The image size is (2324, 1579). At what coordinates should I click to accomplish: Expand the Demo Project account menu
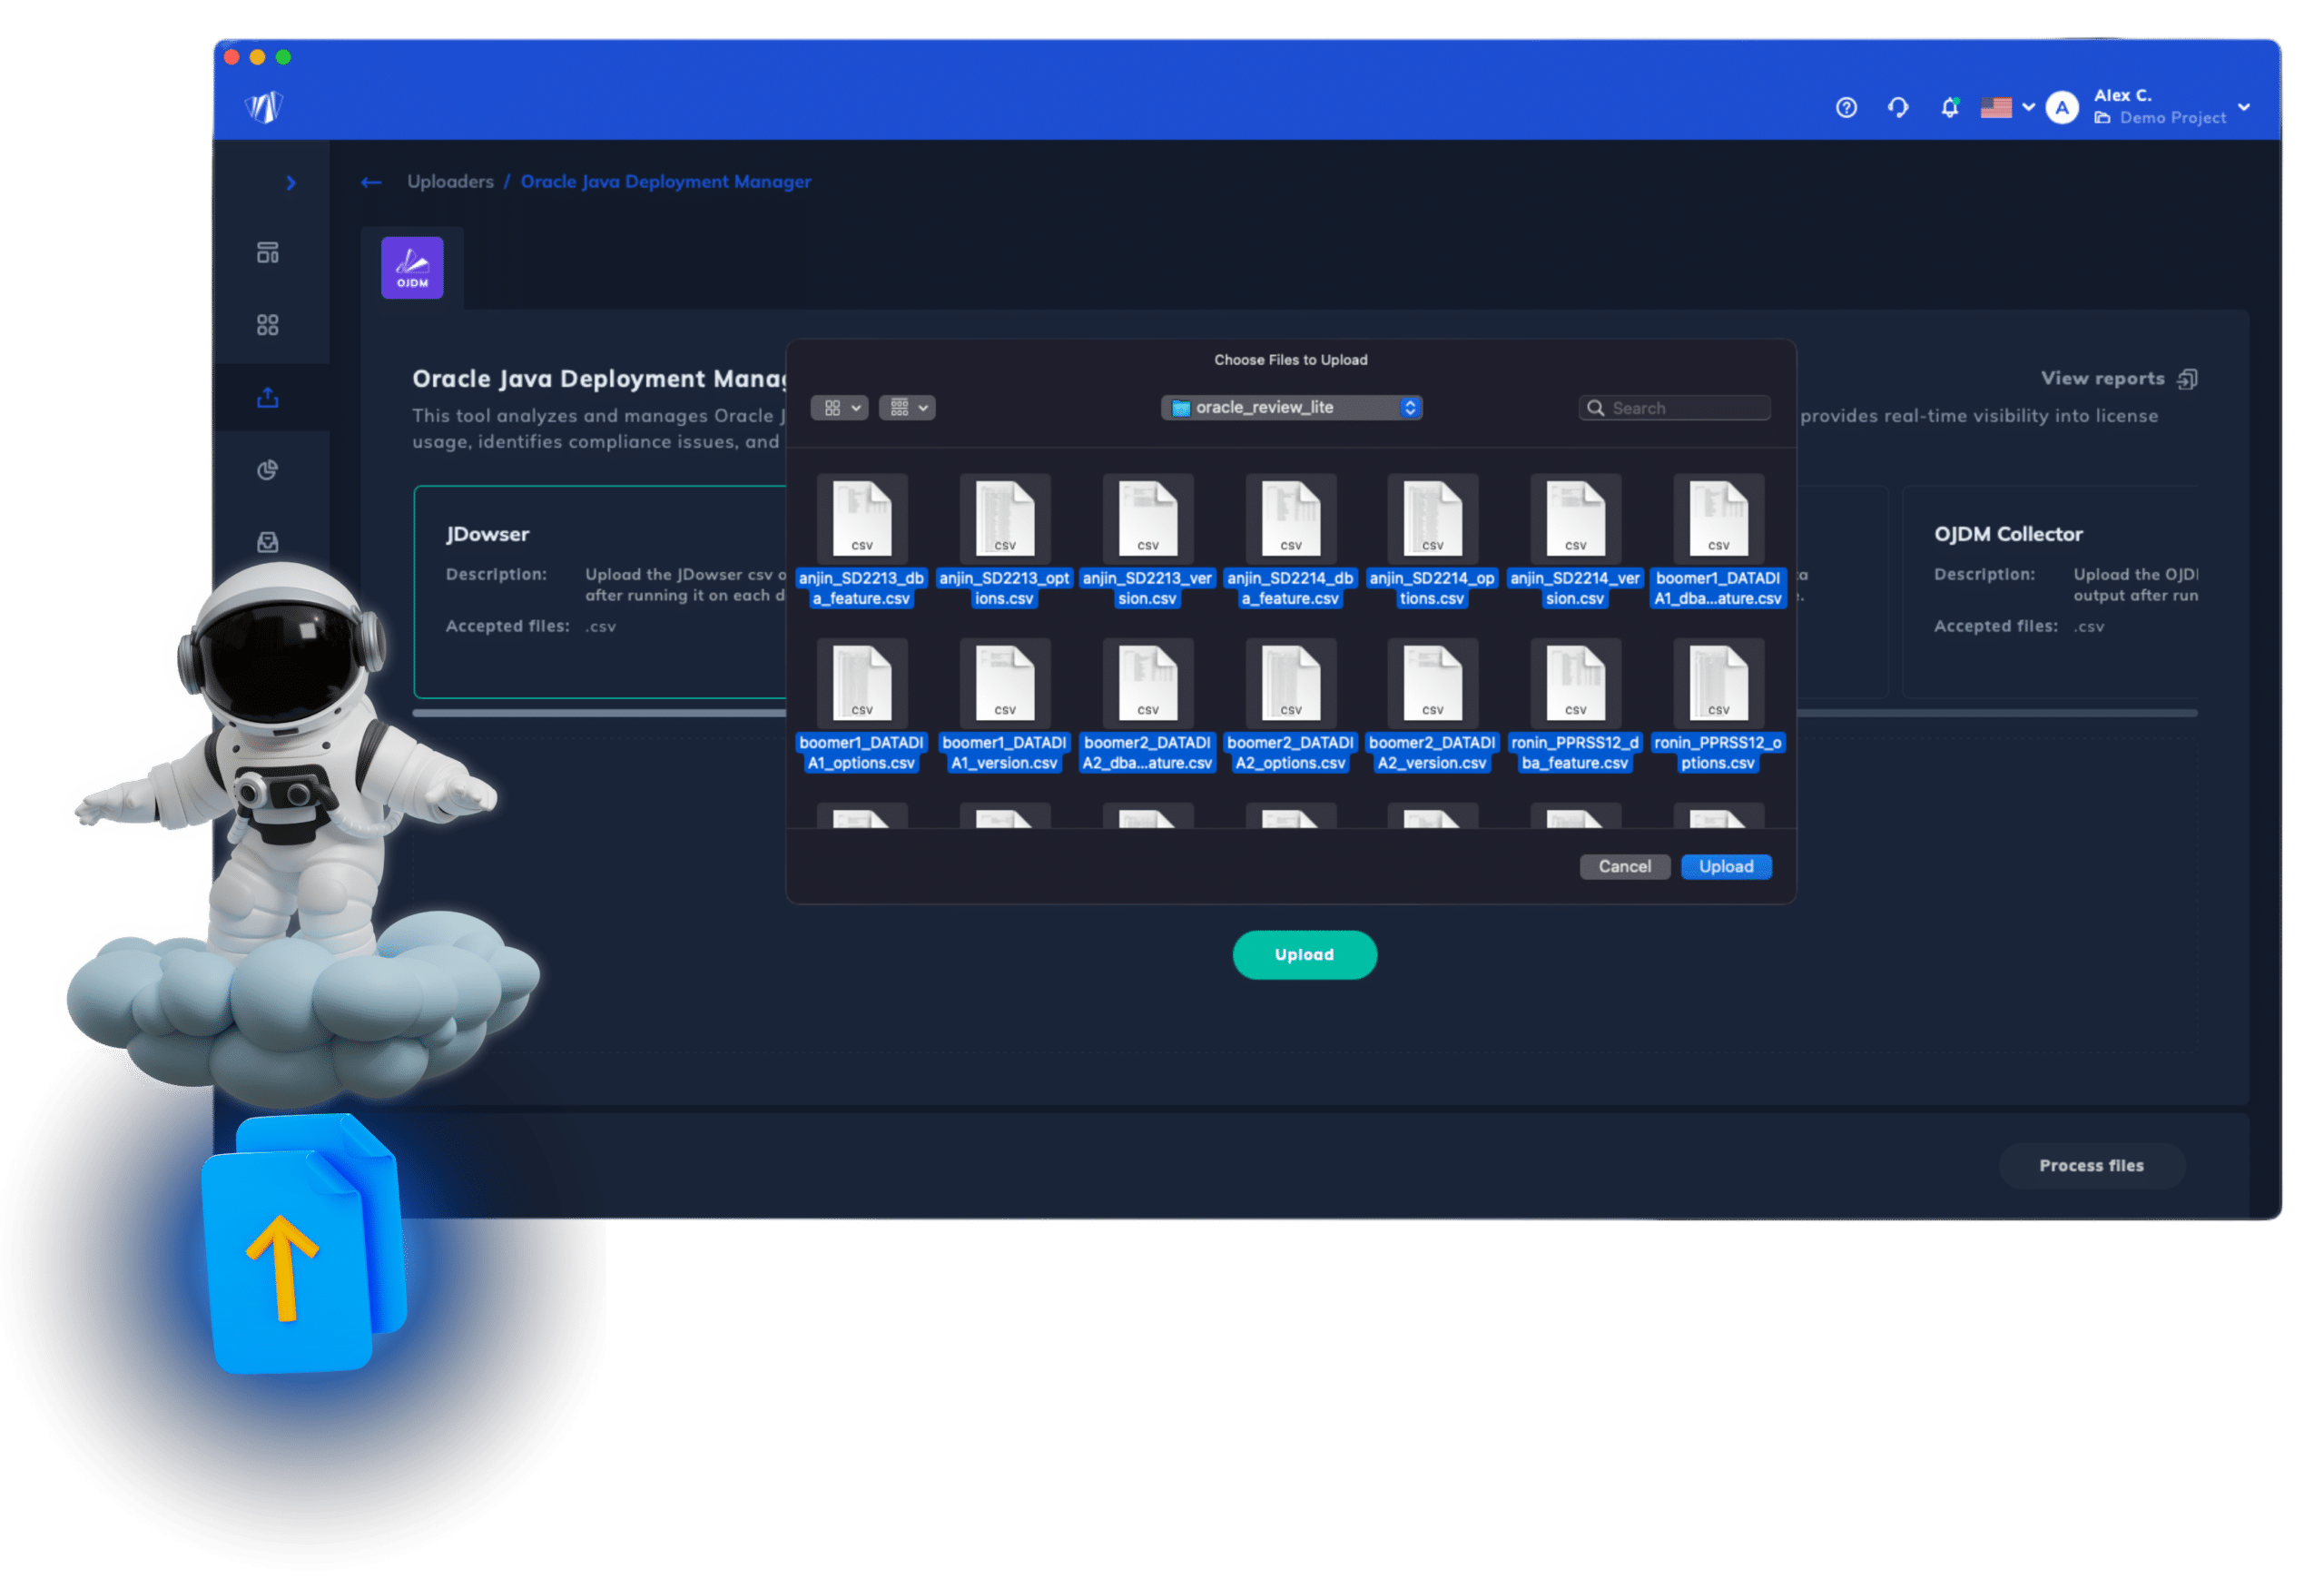pyautogui.click(x=2243, y=107)
